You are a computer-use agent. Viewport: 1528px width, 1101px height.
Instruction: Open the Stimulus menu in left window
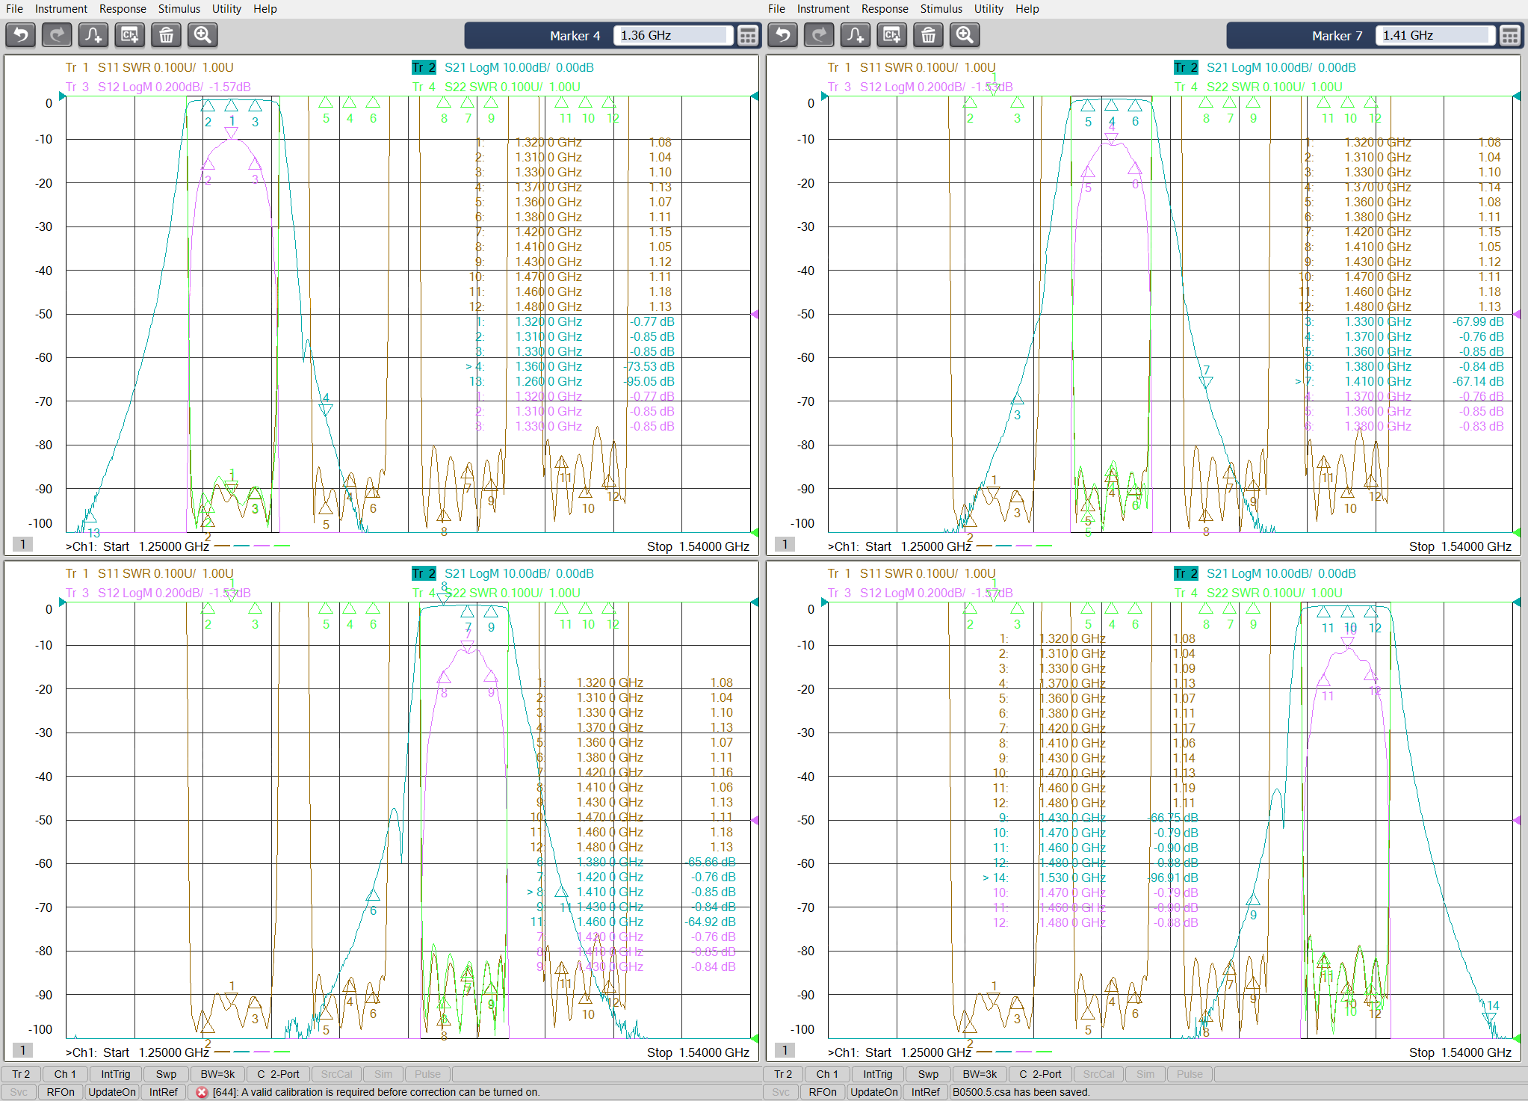pos(179,9)
